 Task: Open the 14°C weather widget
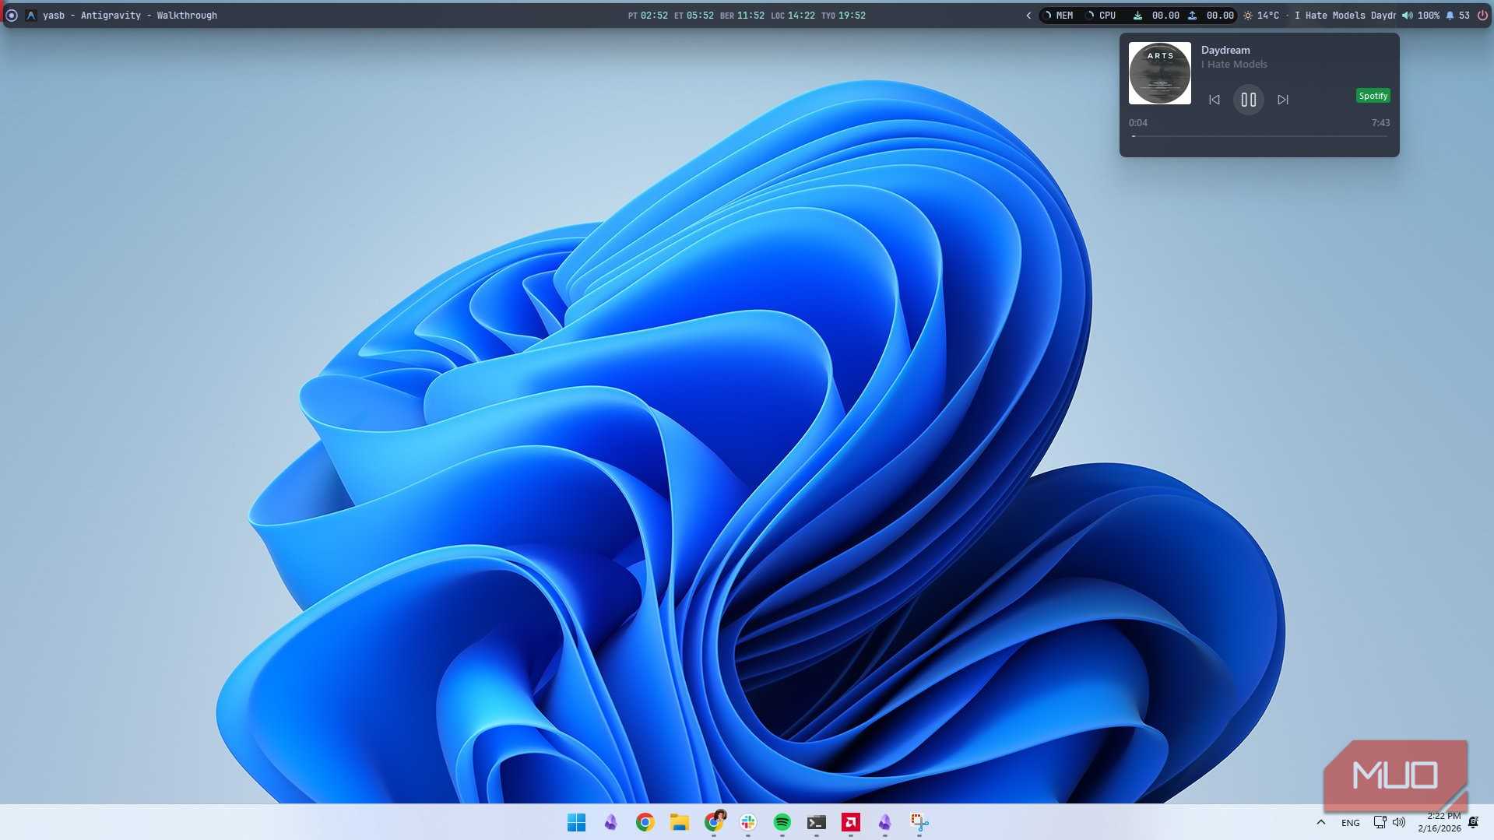(x=1261, y=16)
